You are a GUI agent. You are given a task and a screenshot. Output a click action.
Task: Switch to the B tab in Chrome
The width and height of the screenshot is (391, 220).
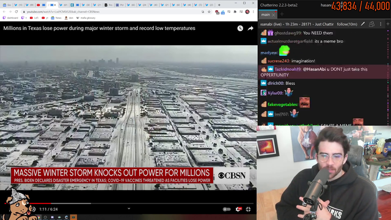pos(109,5)
